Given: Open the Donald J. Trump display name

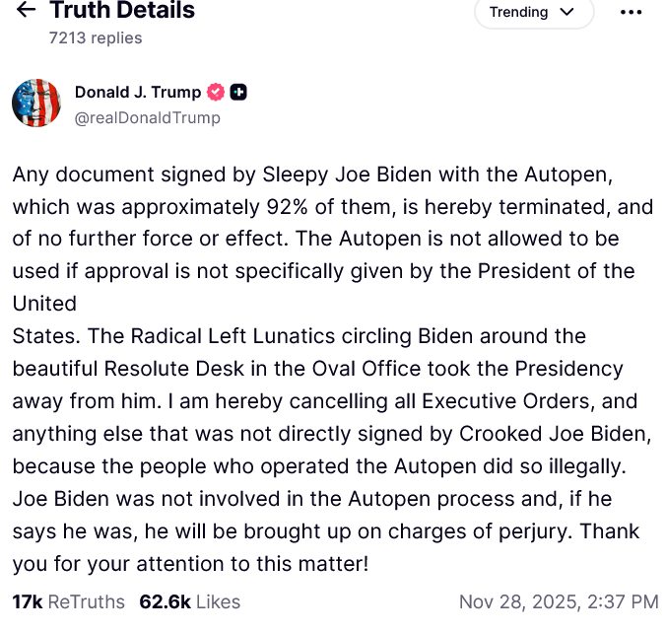Looking at the screenshot, I should 137,92.
